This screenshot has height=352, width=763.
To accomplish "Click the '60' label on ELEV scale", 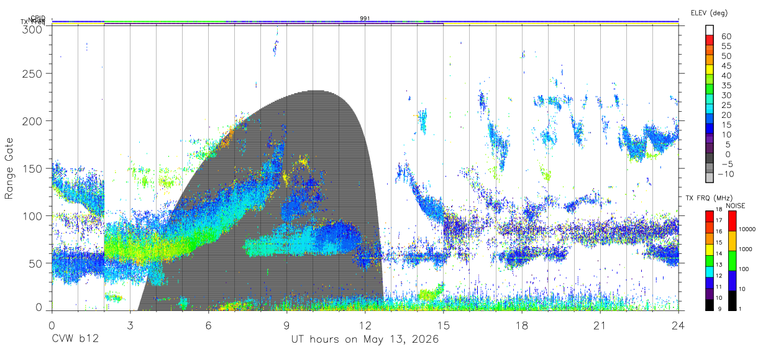I will [x=726, y=37].
